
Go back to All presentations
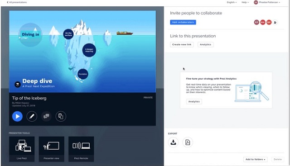(17, 2)
